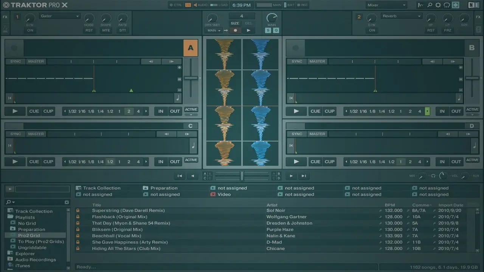Image resolution: width=484 pixels, height=272 pixels.
Task: Toggle SYNC on Deck A
Action: tap(16, 62)
